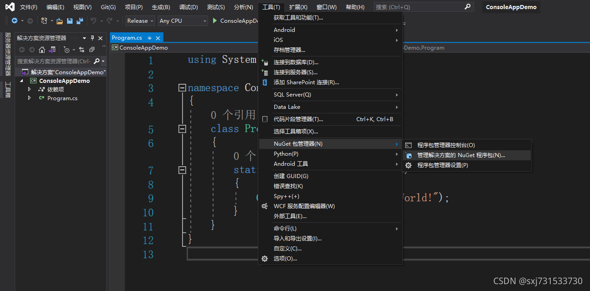Click the Undo icon in the toolbar
The height and width of the screenshot is (291, 590).
click(95, 20)
